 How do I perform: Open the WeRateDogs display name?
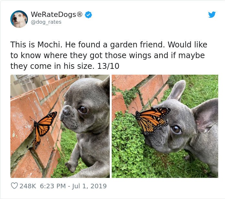click(56, 14)
